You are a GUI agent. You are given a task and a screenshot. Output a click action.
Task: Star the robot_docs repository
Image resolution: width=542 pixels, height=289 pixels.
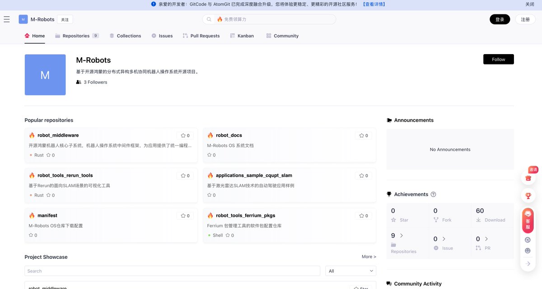coord(363,135)
